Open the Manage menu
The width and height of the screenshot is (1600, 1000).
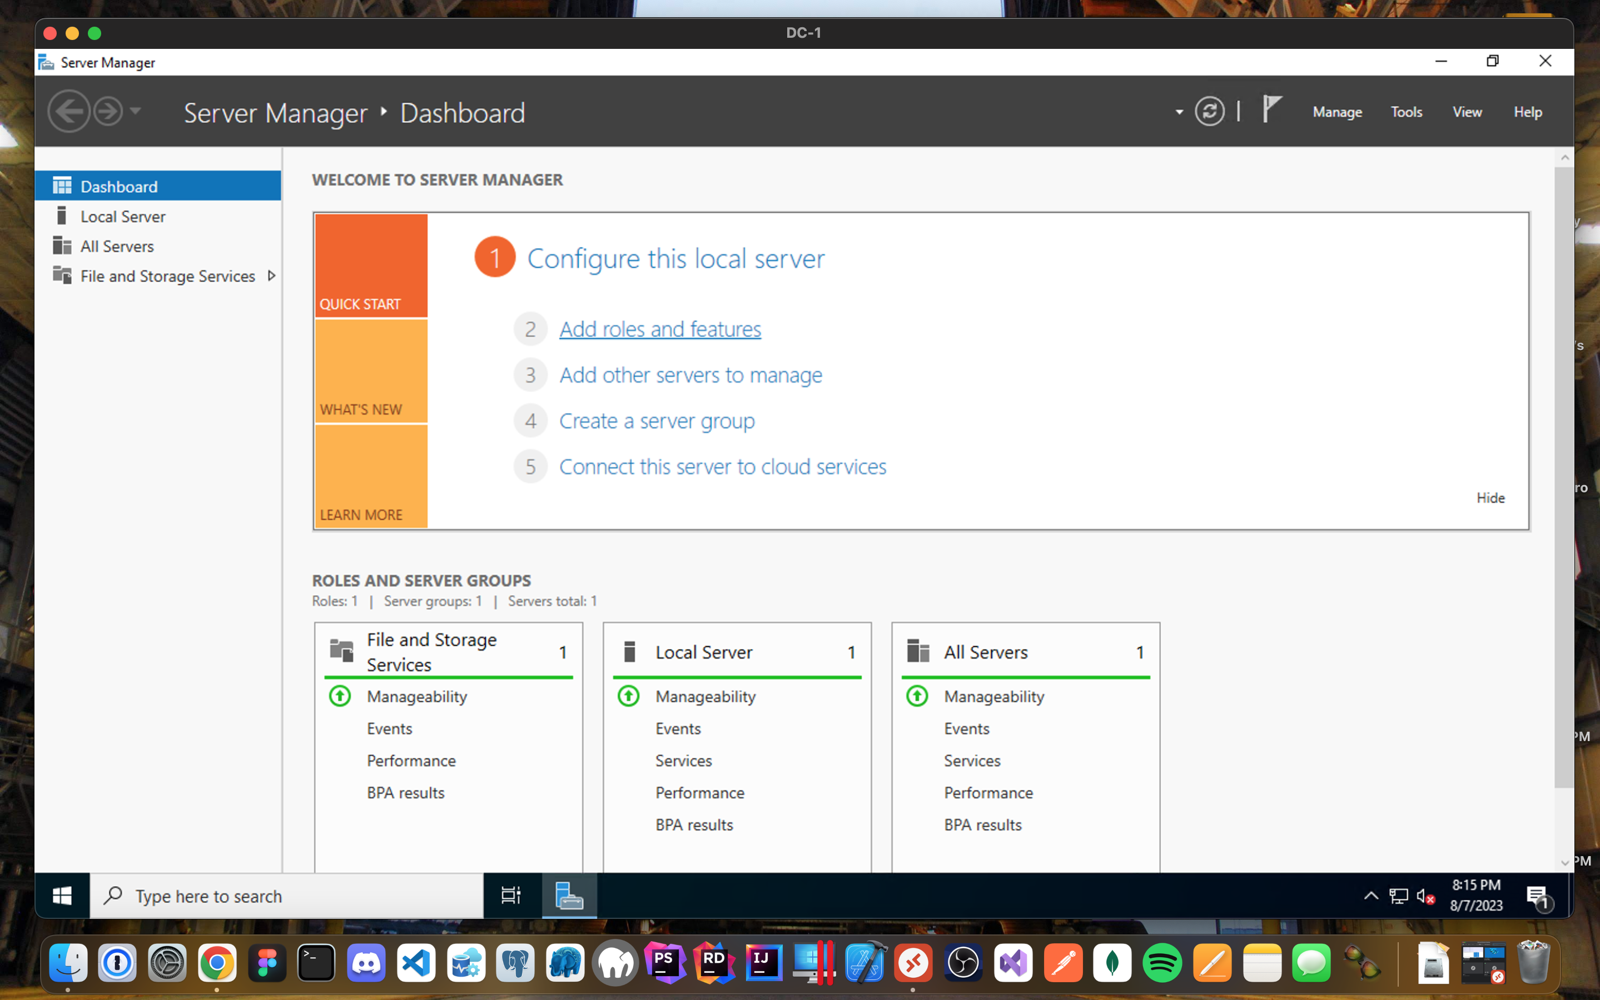(1336, 112)
